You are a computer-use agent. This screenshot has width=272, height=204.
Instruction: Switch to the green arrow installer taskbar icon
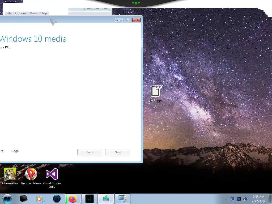pyautogui.click(x=106, y=199)
